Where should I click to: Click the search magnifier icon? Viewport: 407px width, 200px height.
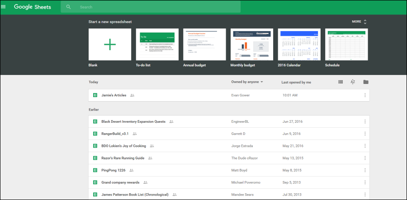click(69, 7)
